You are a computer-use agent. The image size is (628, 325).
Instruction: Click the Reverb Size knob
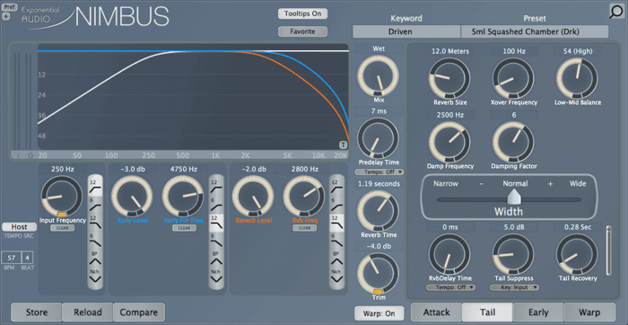click(x=449, y=78)
